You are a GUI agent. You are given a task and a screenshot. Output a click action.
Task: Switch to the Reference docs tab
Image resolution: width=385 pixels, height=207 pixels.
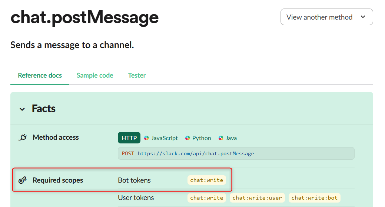point(40,75)
